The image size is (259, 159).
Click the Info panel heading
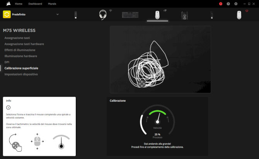pos(9,101)
